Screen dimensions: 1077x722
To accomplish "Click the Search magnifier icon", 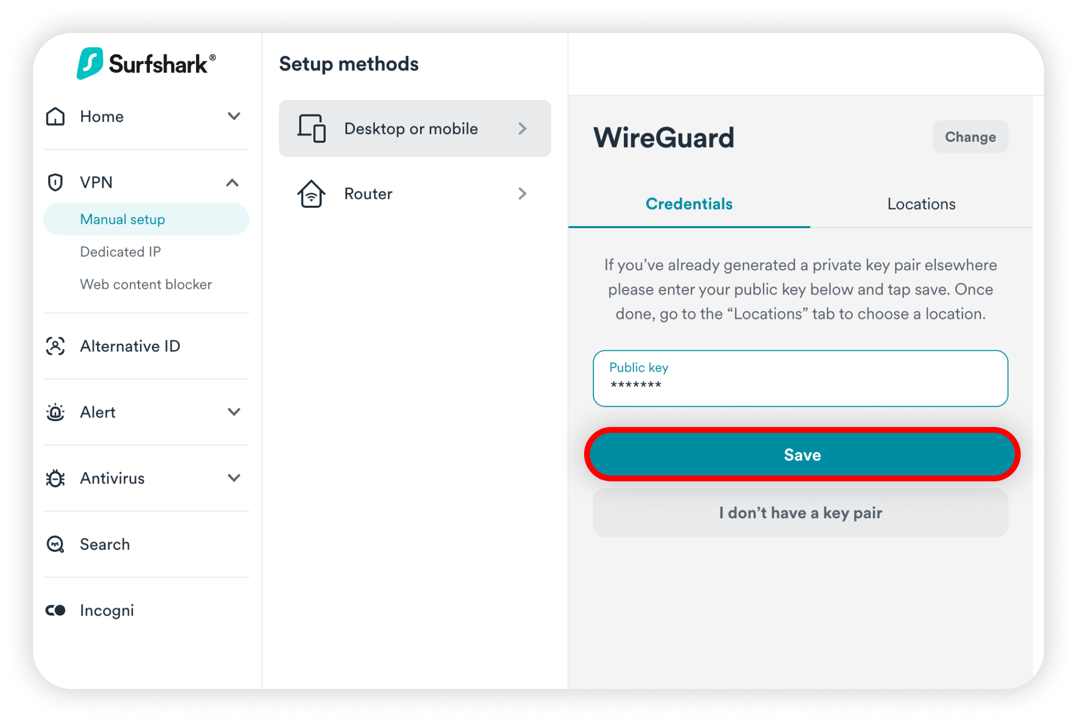I will click(x=55, y=544).
